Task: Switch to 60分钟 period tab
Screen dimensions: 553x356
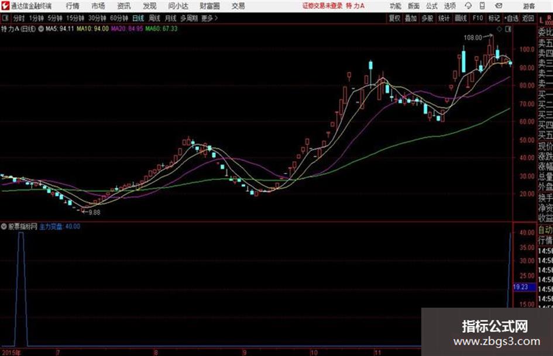Action: pyautogui.click(x=119, y=18)
